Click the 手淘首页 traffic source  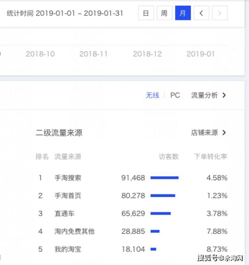(68, 196)
